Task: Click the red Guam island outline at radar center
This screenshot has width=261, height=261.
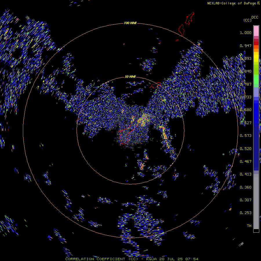Action: [129, 130]
